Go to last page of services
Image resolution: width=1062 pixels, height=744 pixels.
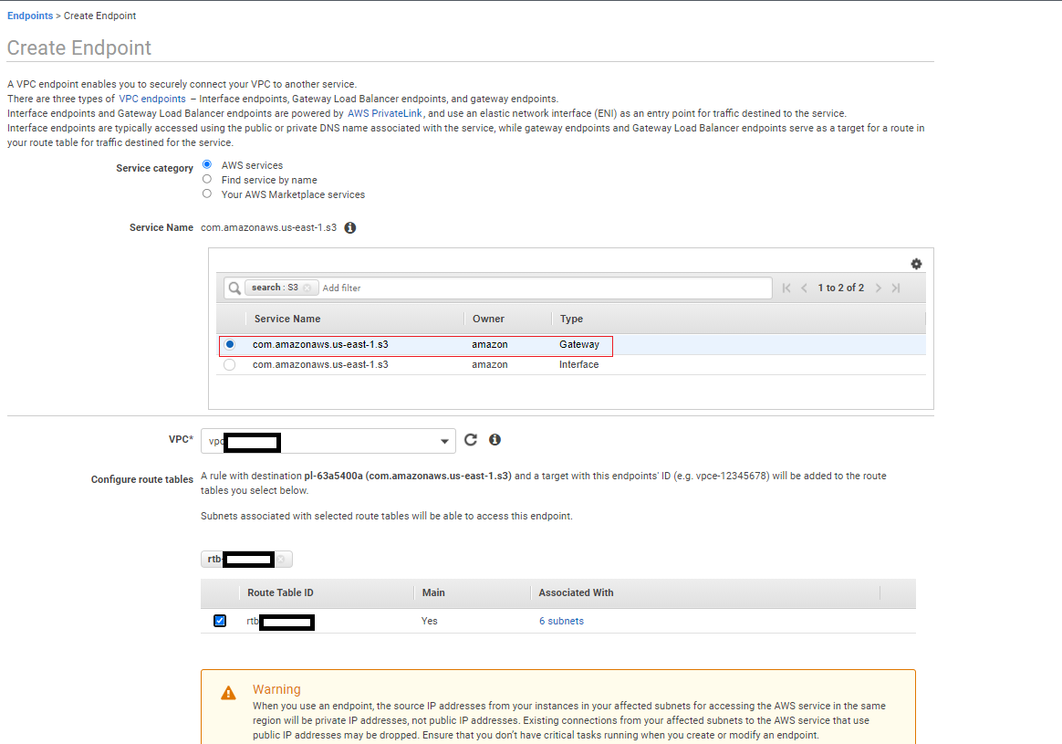pos(896,288)
